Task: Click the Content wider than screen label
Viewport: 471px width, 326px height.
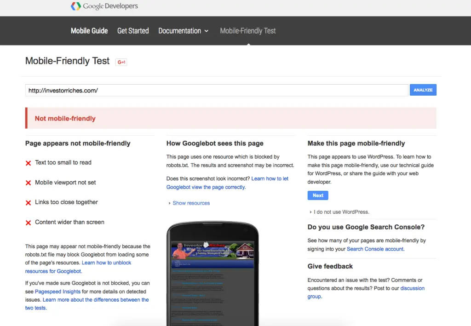Action: pyautogui.click(x=70, y=222)
